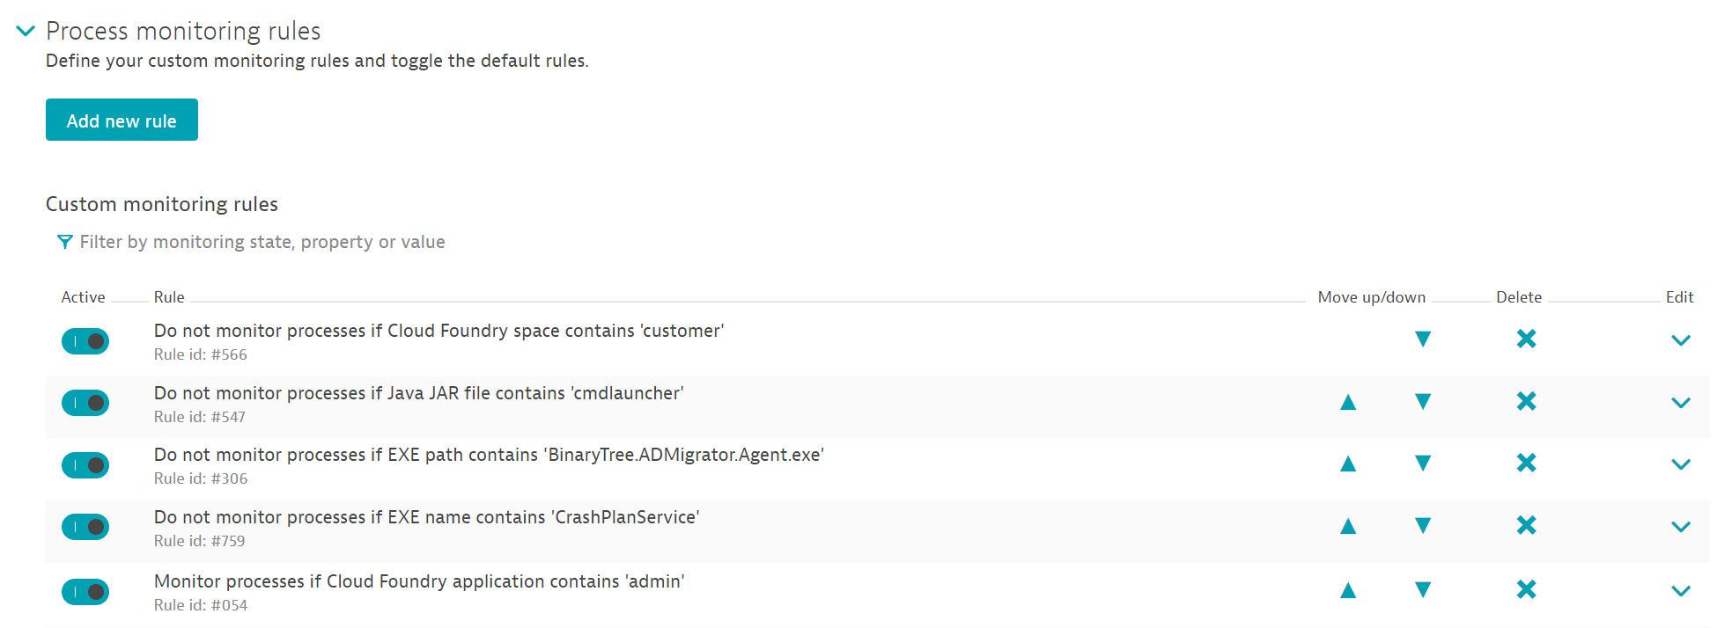Focus the filter by monitoring state field
1732x628 pixels.
tap(262, 242)
